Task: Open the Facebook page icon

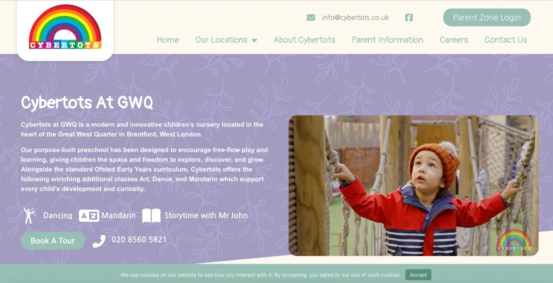Action: pos(409,17)
